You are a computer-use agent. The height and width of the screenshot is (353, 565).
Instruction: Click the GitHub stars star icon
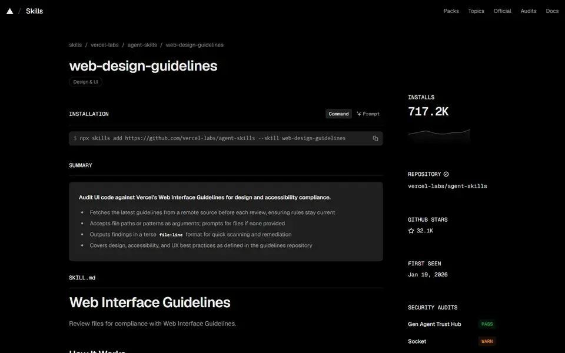411,231
